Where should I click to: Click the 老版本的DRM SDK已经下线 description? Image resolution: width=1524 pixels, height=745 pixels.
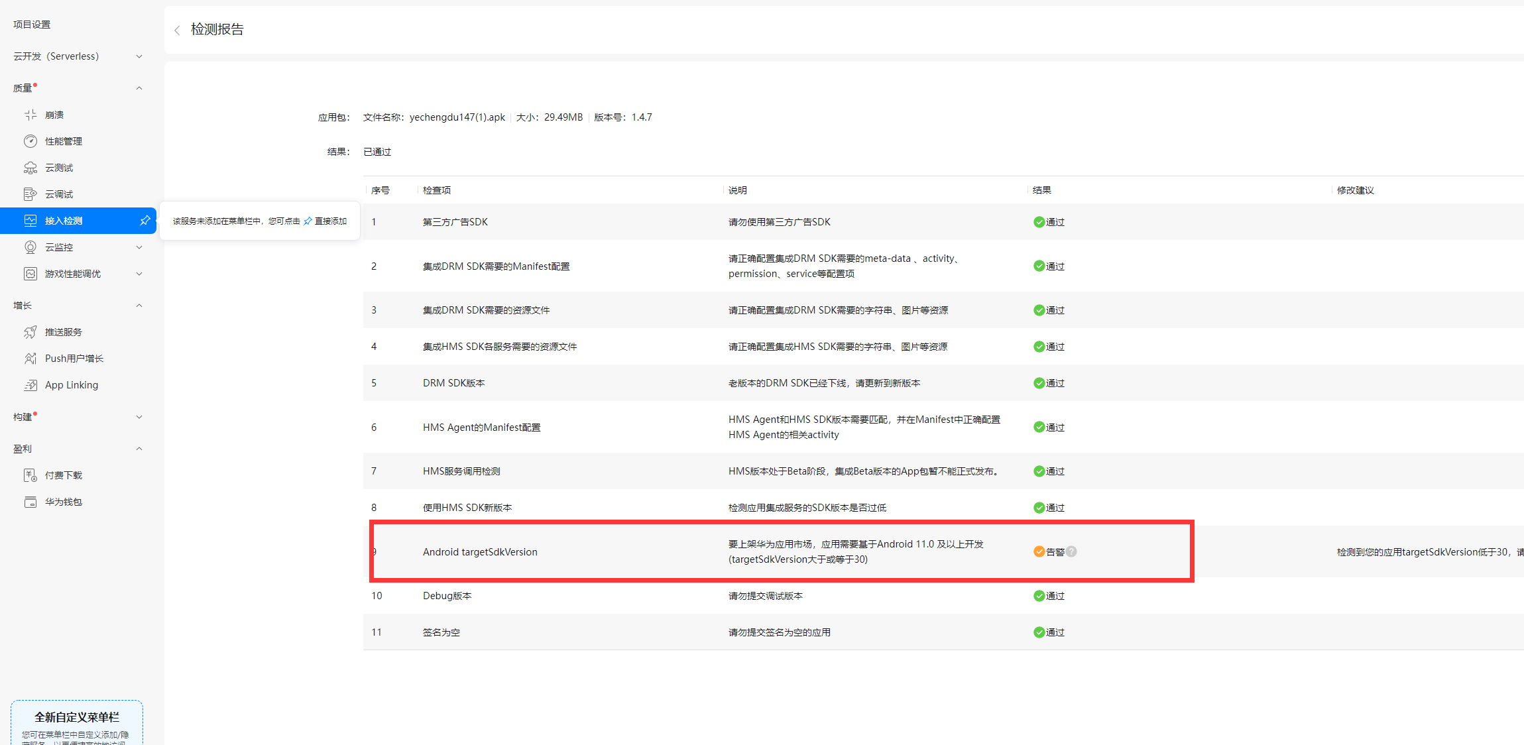point(824,383)
